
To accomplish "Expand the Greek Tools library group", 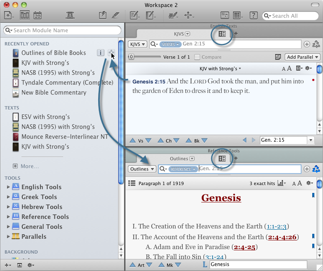I will (x=9, y=197).
